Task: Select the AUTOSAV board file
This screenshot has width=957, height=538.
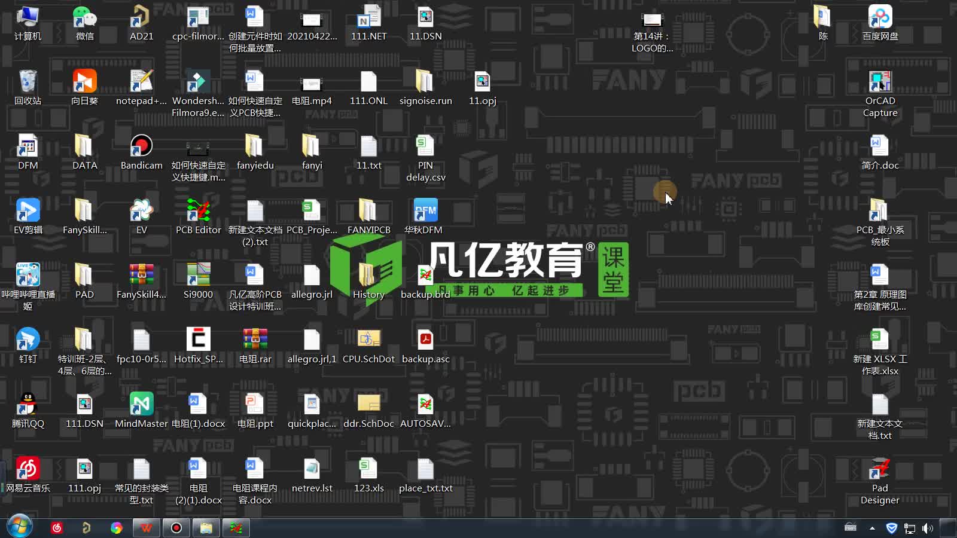Action: click(425, 411)
